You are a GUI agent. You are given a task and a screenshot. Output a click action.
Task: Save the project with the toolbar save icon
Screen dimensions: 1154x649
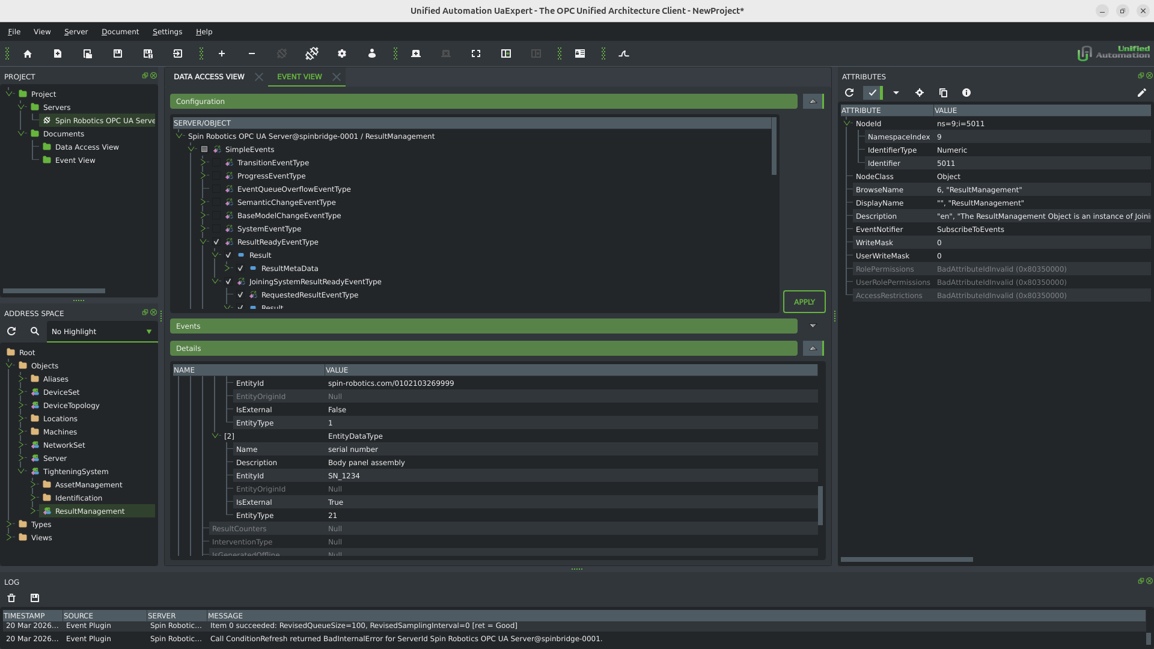pyautogui.click(x=118, y=54)
